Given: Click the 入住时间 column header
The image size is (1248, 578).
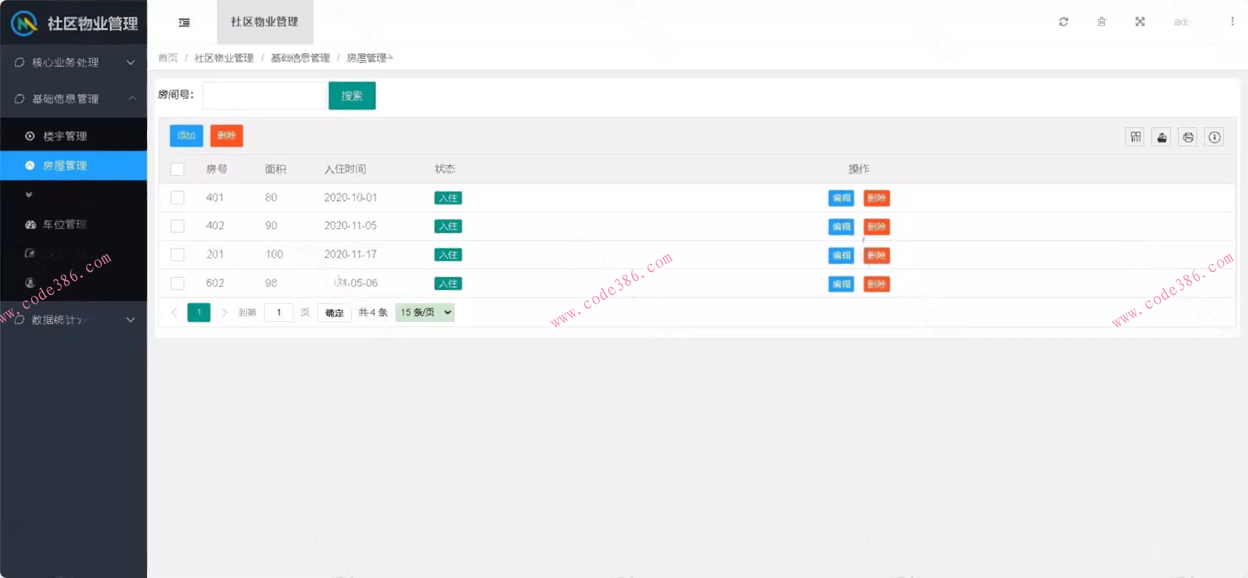Looking at the screenshot, I should coord(345,169).
